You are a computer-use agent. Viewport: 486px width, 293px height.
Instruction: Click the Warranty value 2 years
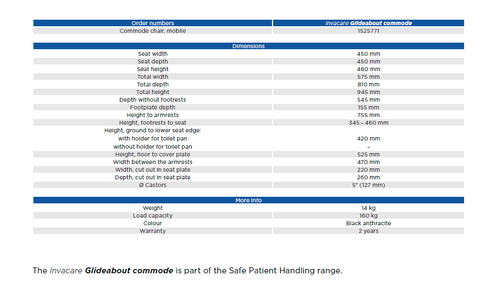(x=368, y=231)
